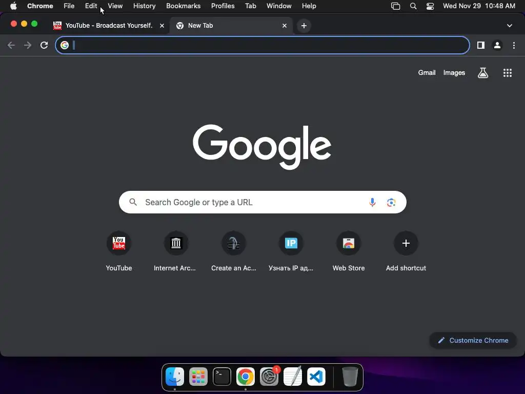Click the date and time in menu bar
Image resolution: width=525 pixels, height=394 pixels.
pyautogui.click(x=479, y=6)
